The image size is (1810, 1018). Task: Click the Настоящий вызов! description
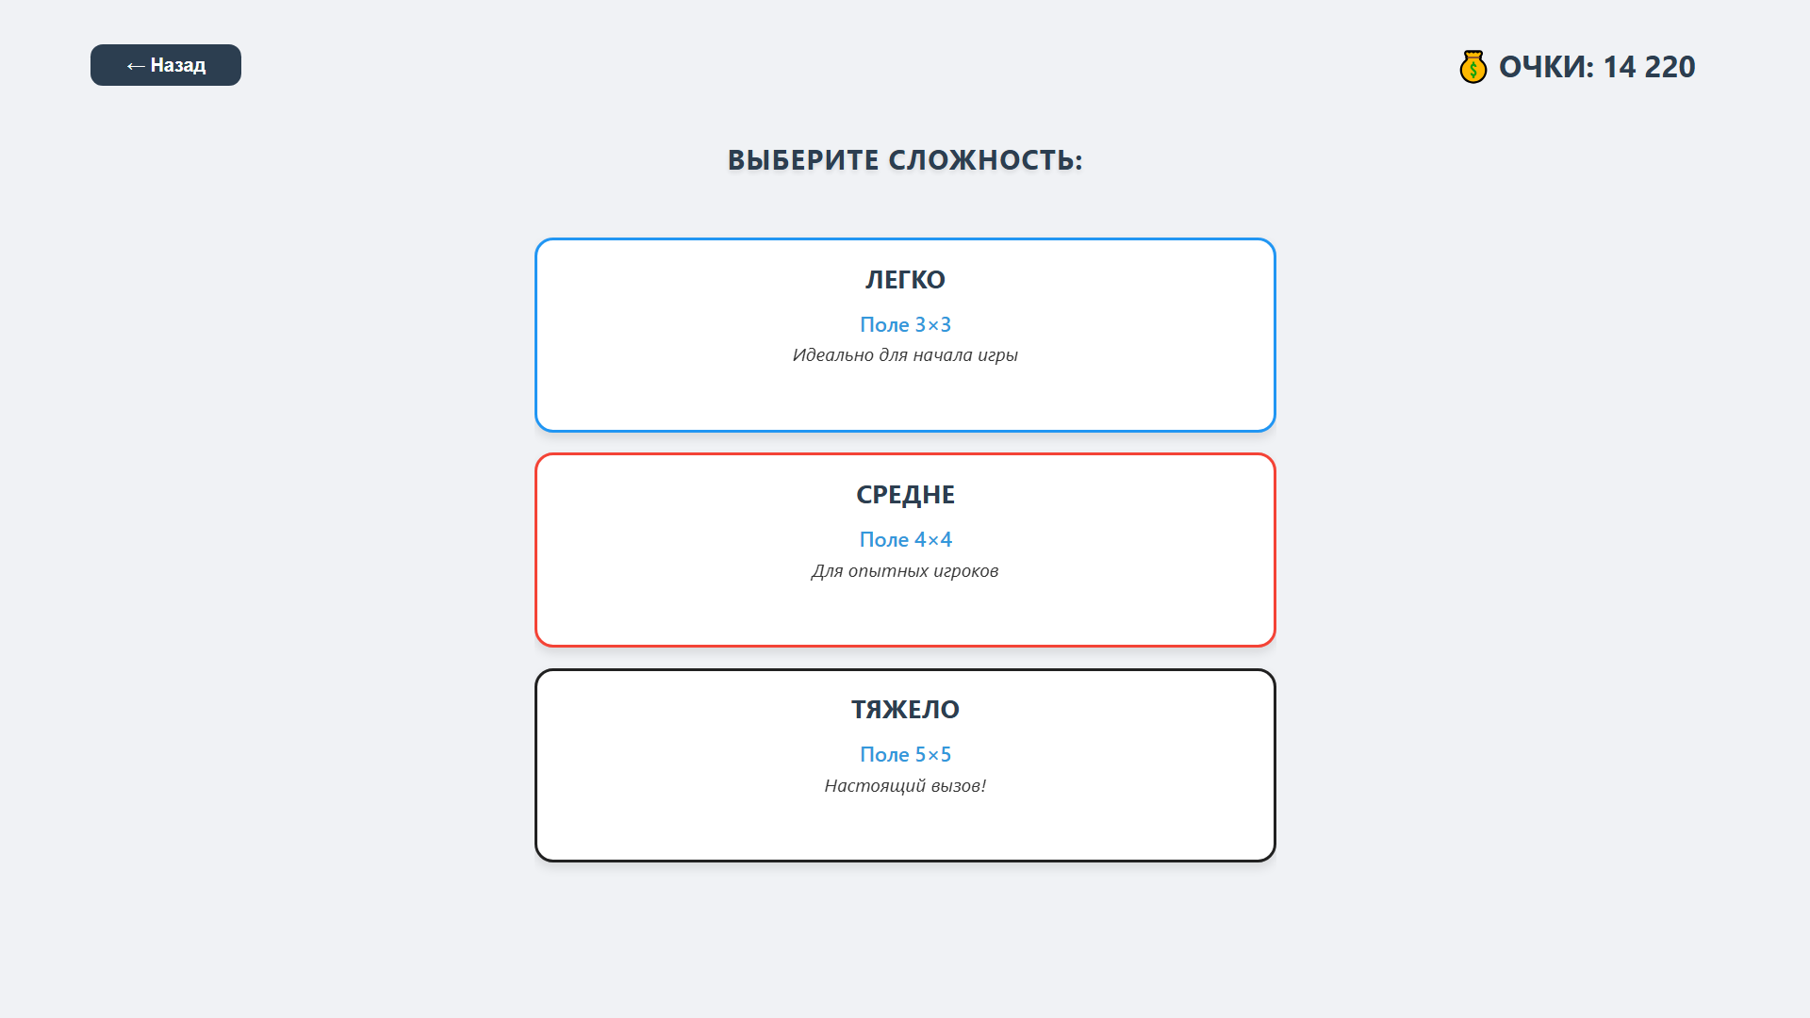905,783
